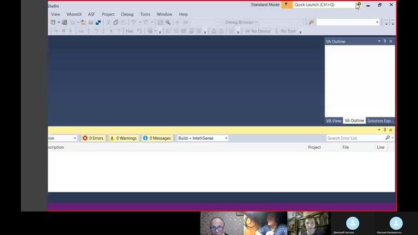This screenshot has width=418, height=235.
Task: Toggle the 0 Errors filter
Action: point(93,138)
